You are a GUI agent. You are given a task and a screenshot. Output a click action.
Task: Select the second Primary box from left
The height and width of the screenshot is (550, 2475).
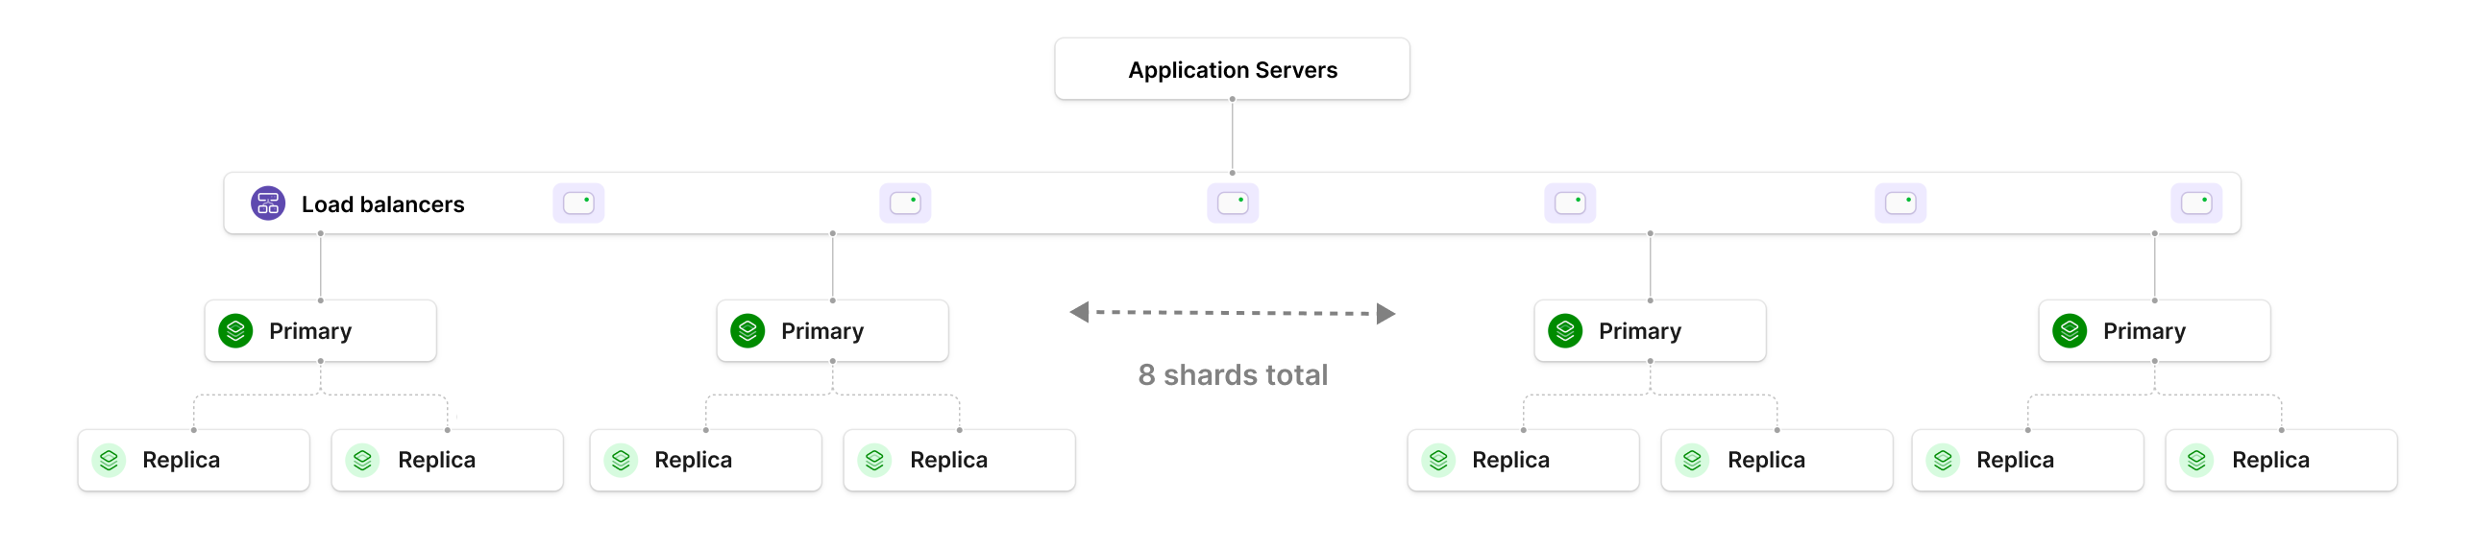click(x=832, y=331)
